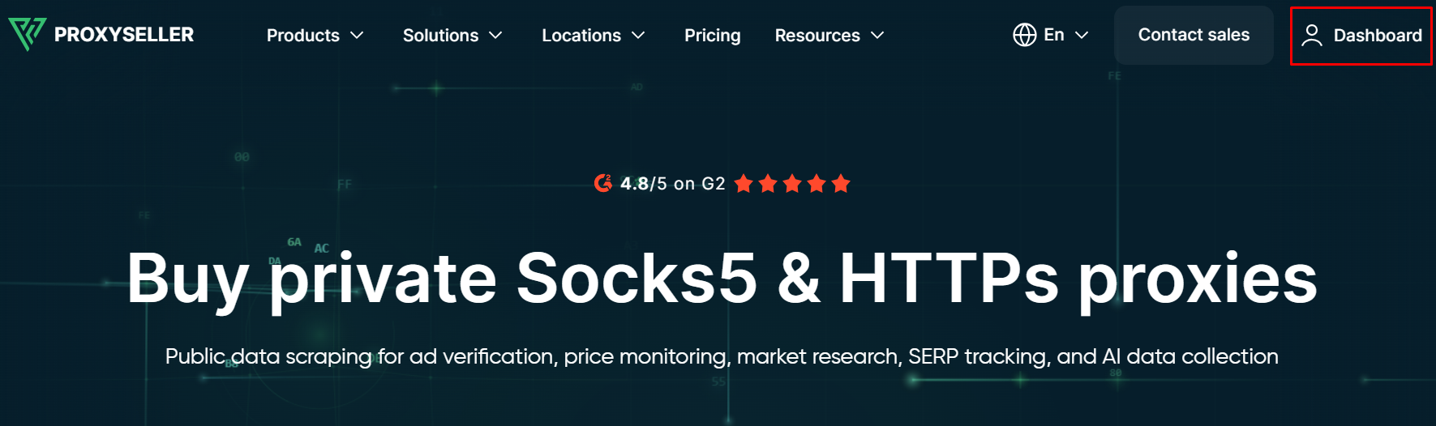1436x426 pixels.
Task: Open the Dashboard link
Action: (1378, 36)
